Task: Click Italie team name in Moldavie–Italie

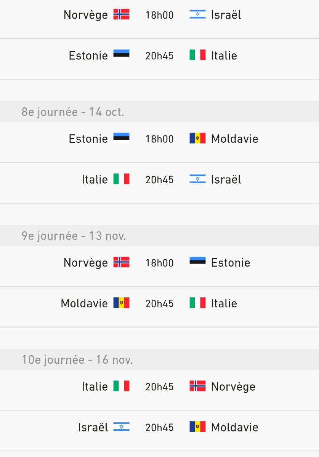Action: (x=224, y=304)
